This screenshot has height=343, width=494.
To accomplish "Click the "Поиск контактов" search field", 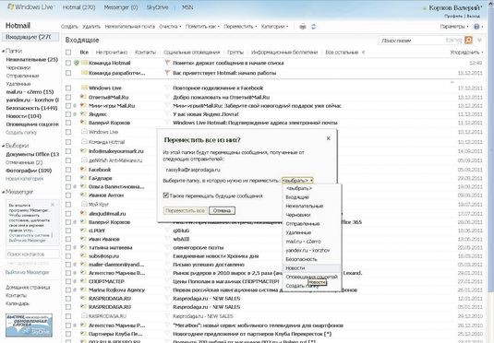I will [x=32, y=254].
